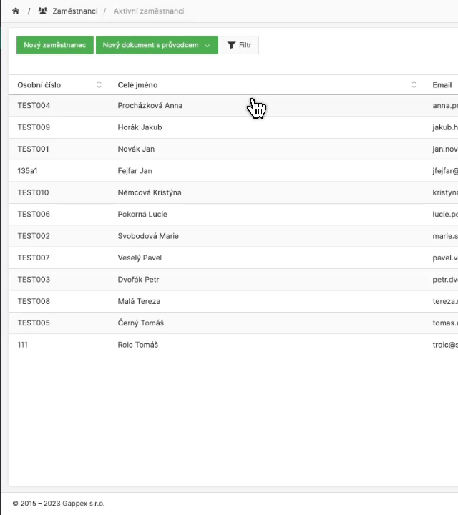458x515 pixels.
Task: Open the Procházková Anna employee row
Action: (150, 106)
